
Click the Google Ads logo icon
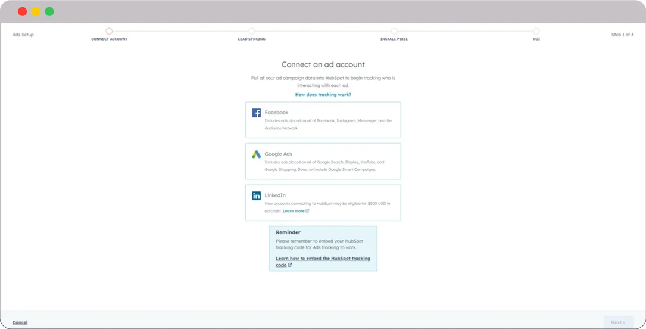(x=256, y=154)
